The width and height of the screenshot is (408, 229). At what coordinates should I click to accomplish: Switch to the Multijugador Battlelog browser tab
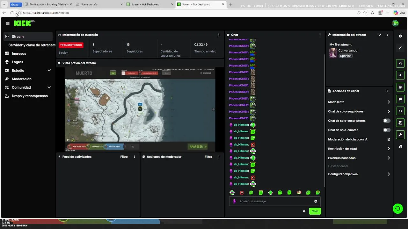point(48,4)
